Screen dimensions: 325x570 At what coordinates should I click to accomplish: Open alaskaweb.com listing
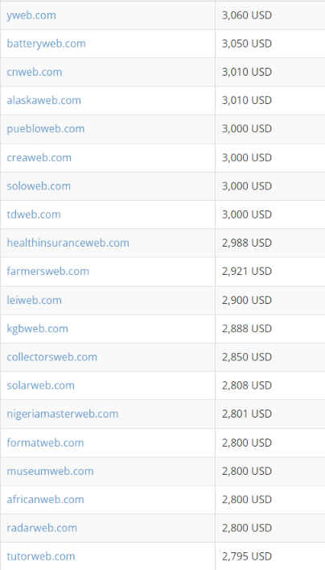[x=43, y=100]
